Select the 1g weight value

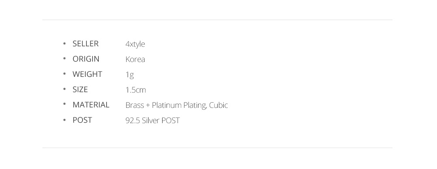pyautogui.click(x=130, y=75)
